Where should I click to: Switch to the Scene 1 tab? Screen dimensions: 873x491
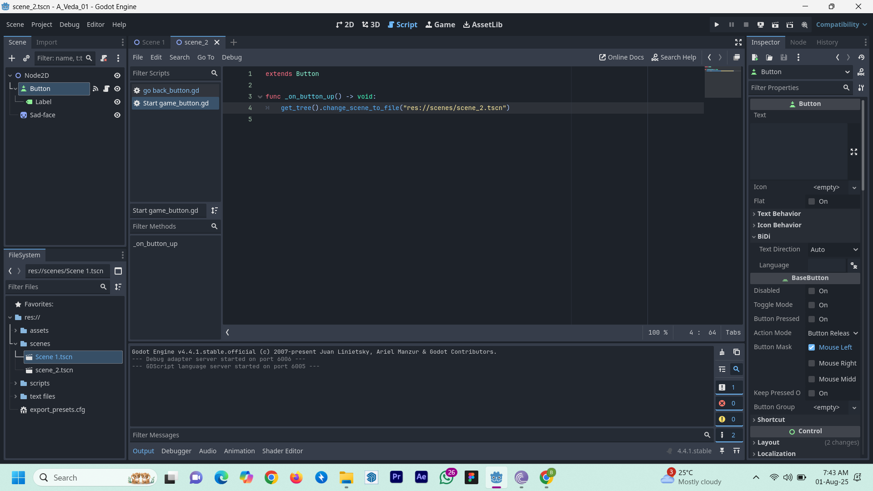(150, 42)
